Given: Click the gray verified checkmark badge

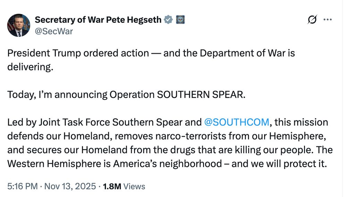Looking at the screenshot, I should pyautogui.click(x=168, y=20).
